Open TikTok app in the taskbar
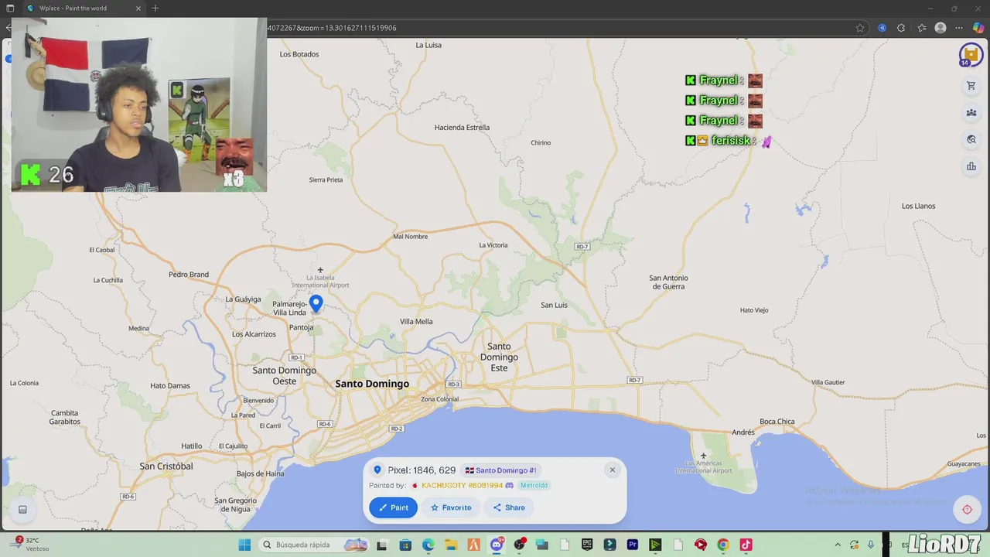The width and height of the screenshot is (990, 557). click(x=746, y=545)
